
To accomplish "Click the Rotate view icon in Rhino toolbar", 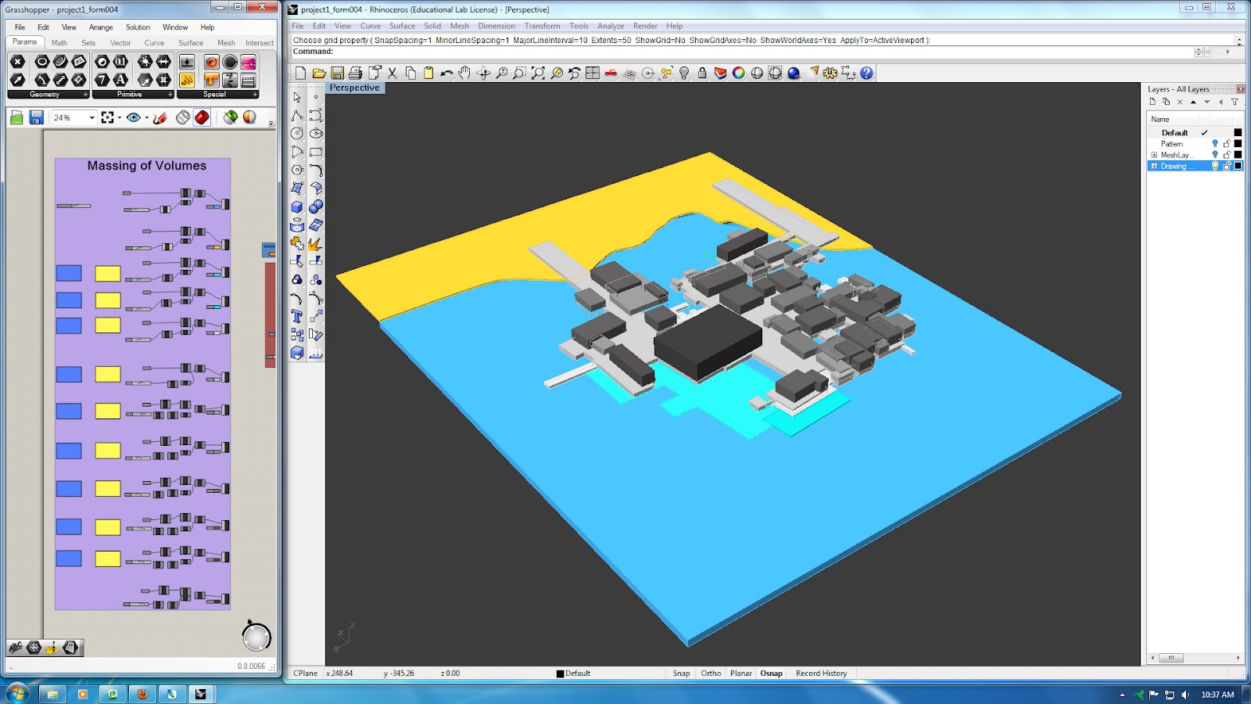I will 482,73.
